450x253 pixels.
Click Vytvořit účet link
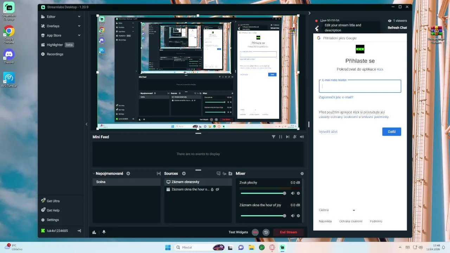point(328,132)
